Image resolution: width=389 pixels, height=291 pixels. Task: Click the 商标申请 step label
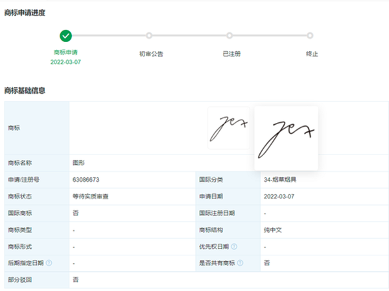[65, 54]
